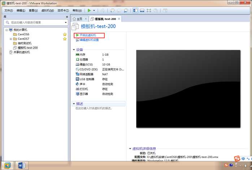Toggle the favorite star next to CentOS7
Viewport: 252px width, 170px height.
coord(65,39)
